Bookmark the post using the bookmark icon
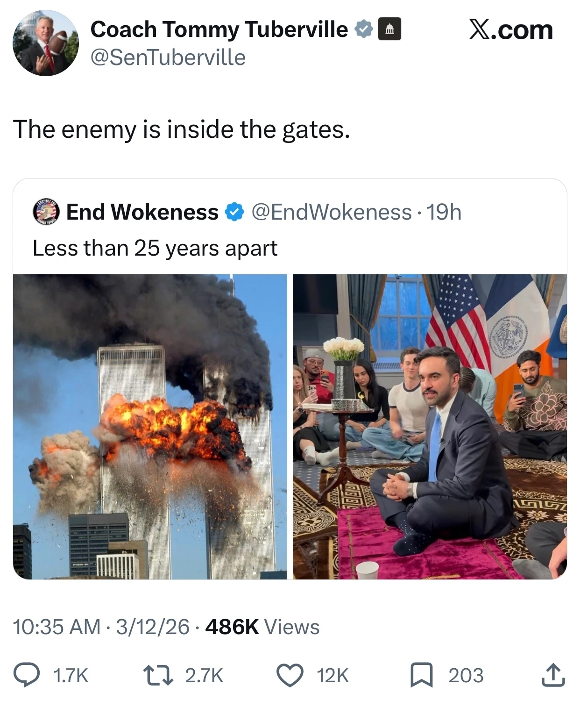580x707 pixels. 422,676
